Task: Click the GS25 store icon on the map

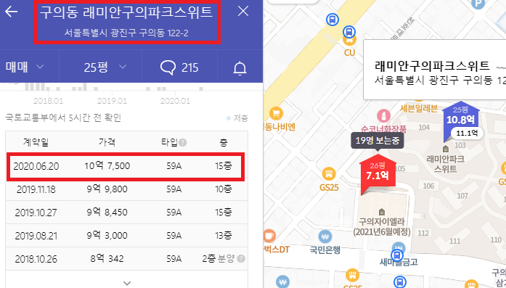Action: (329, 175)
